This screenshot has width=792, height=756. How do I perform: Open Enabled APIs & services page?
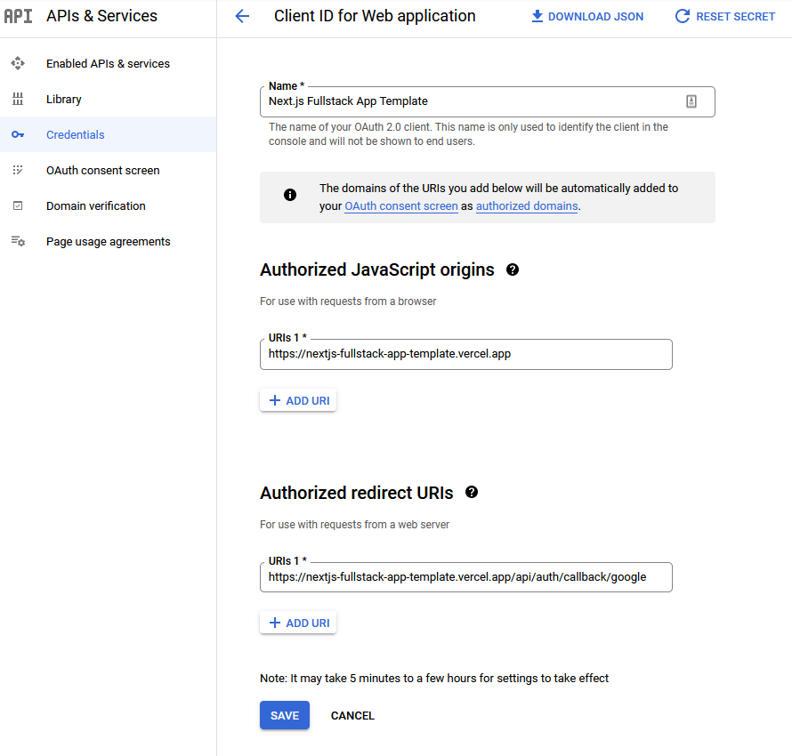pos(108,63)
